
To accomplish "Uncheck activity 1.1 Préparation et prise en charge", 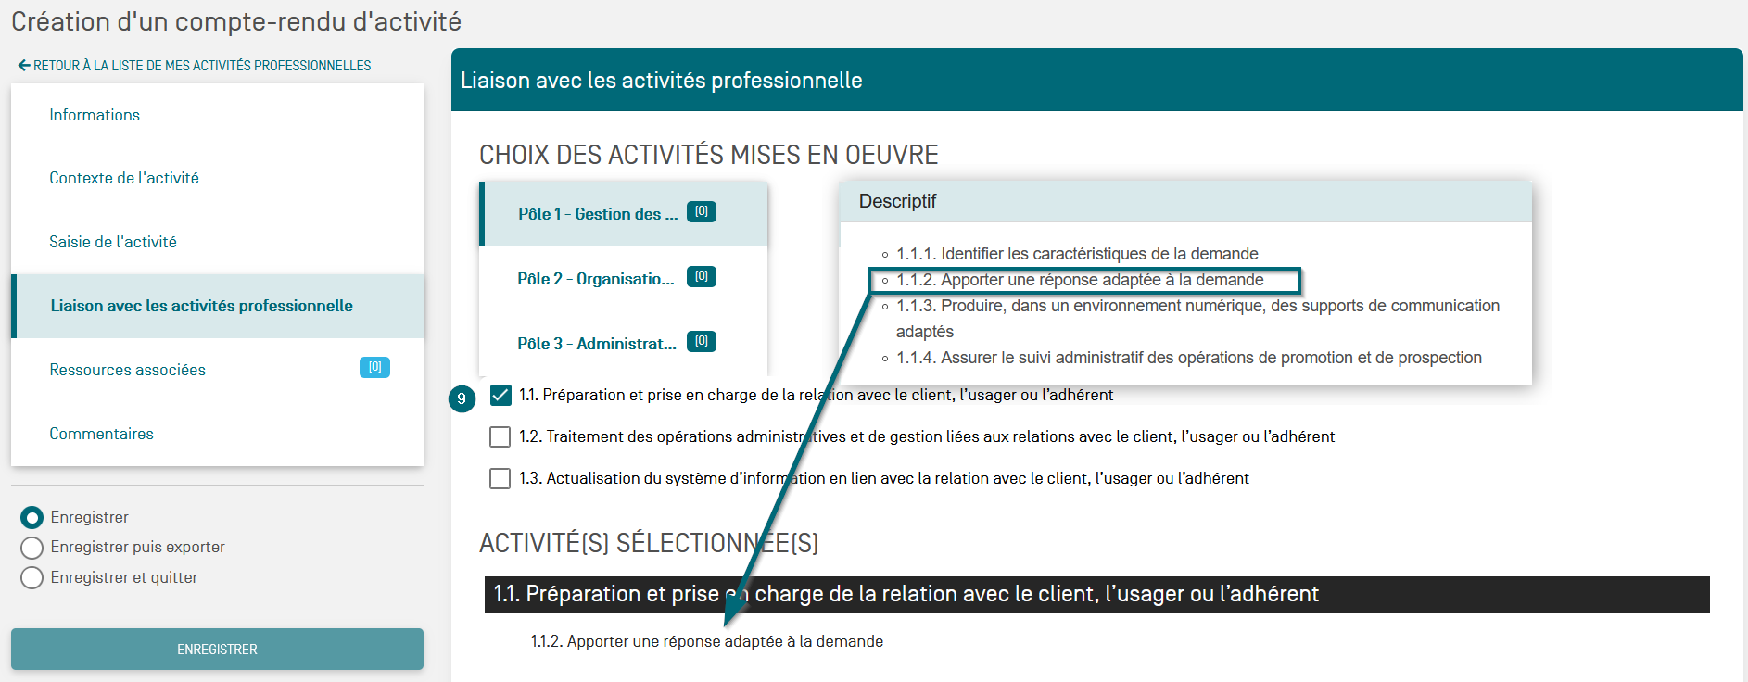I will coord(500,396).
